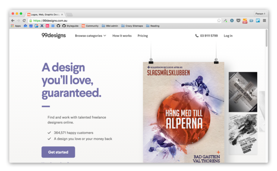Open the Apps grid shortcut
Viewport: 277px width, 171px height.
(x=16, y=26)
